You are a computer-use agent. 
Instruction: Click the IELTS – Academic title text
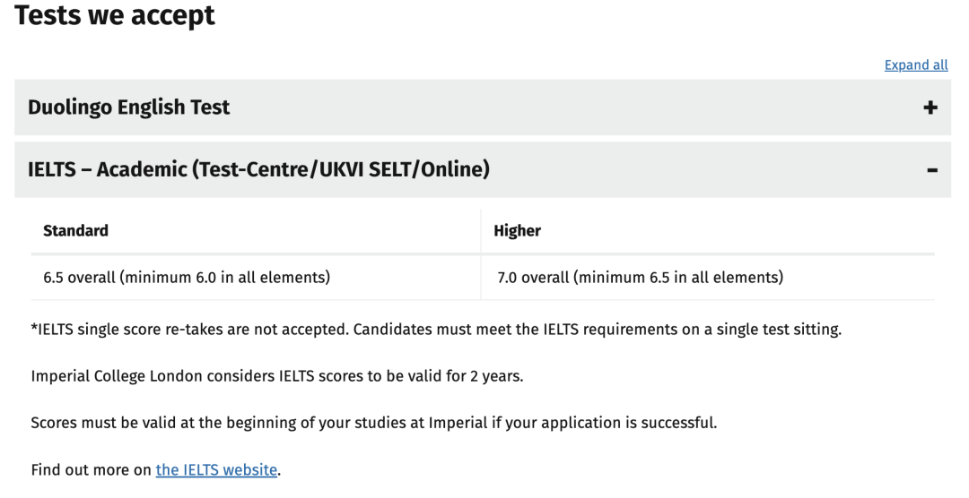pos(259,169)
